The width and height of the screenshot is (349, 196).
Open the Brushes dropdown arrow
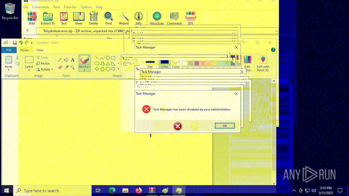(84, 70)
